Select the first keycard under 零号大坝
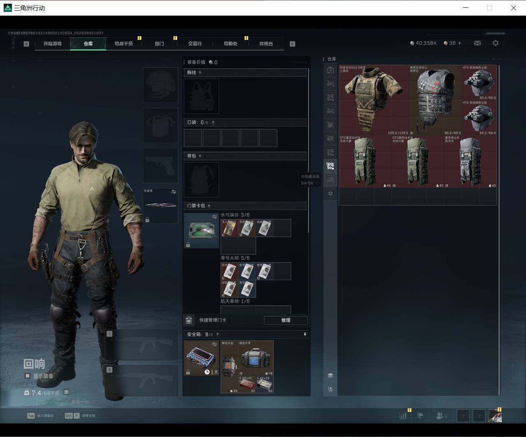Screen dimensions: 526x437 (x=229, y=271)
